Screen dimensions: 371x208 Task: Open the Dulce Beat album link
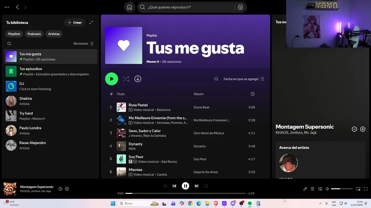coord(201,107)
